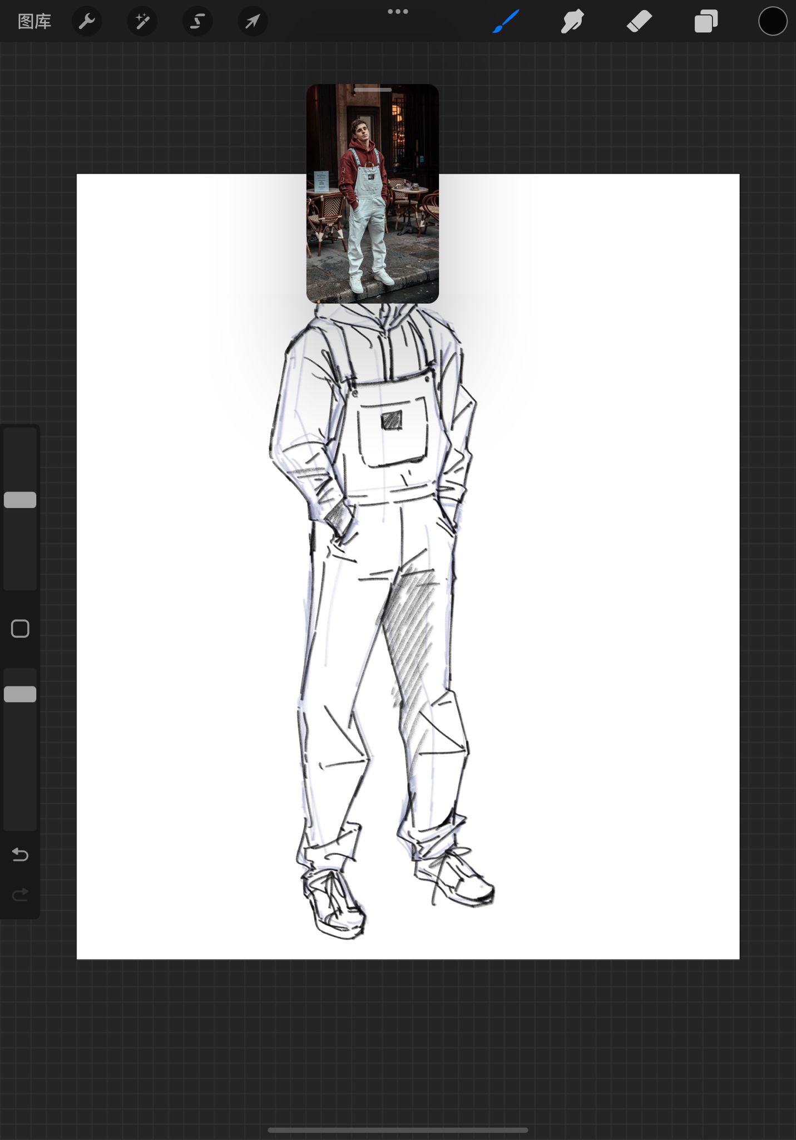Image resolution: width=796 pixels, height=1140 pixels.
Task: Tap the reference photo of the man in overalls
Action: (x=373, y=200)
